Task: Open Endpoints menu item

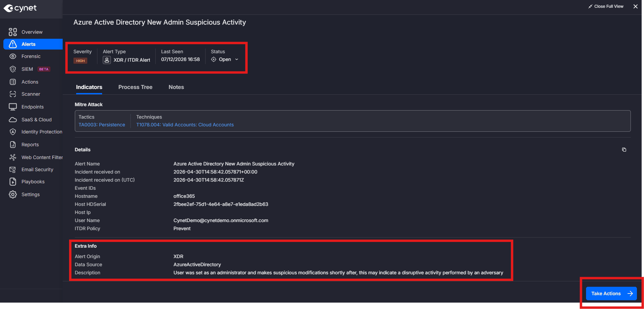Action: (x=33, y=107)
